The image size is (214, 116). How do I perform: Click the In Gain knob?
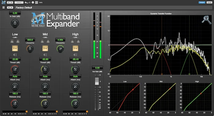[15, 23]
